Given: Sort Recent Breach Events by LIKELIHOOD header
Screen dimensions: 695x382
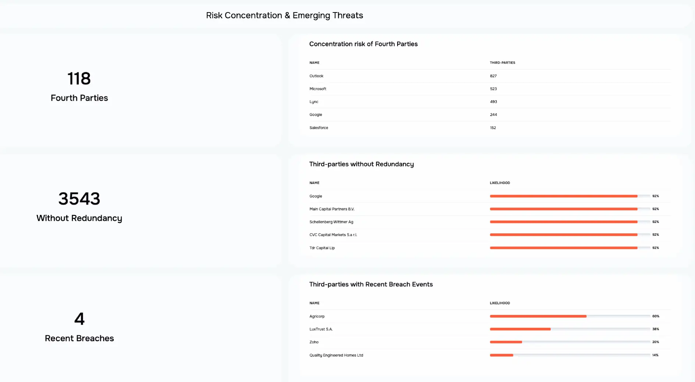Looking at the screenshot, I should [500, 303].
